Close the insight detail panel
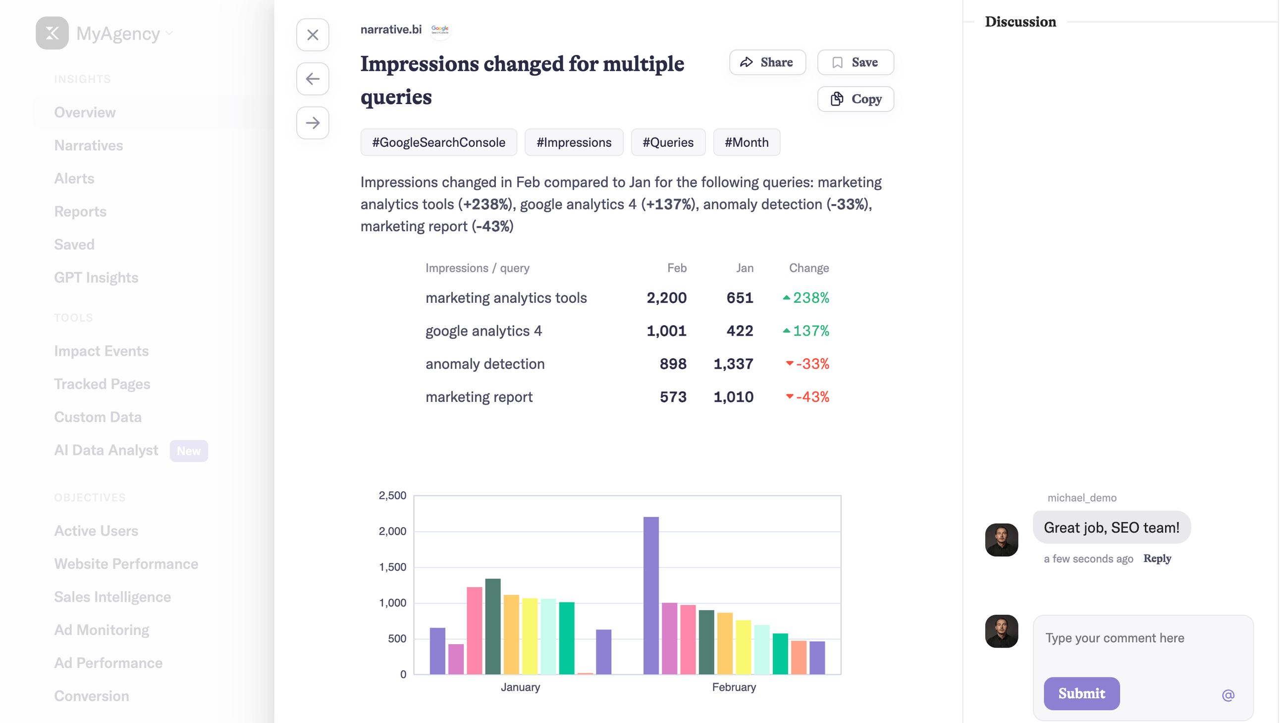1288x723 pixels. tap(313, 35)
